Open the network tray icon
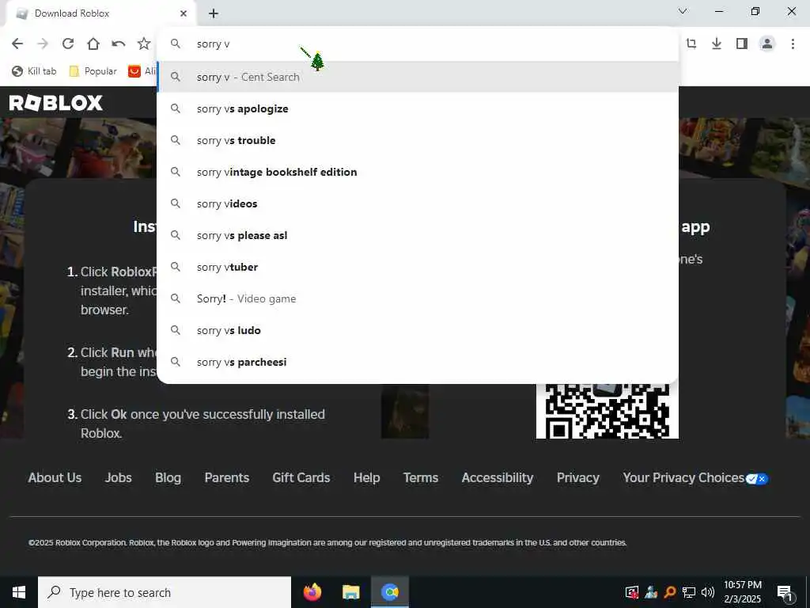Image resolution: width=810 pixels, height=608 pixels. [x=689, y=592]
